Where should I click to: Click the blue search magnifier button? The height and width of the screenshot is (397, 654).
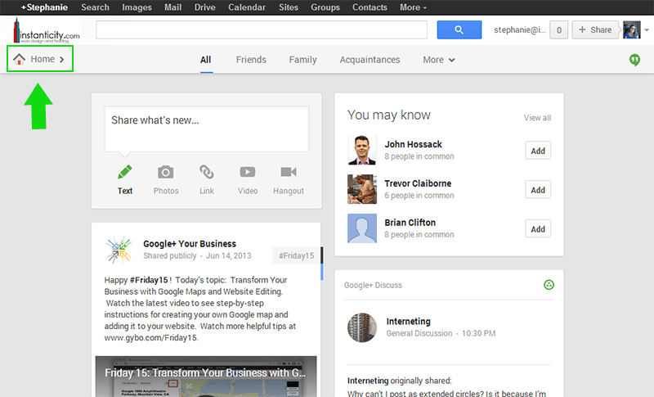coord(459,29)
